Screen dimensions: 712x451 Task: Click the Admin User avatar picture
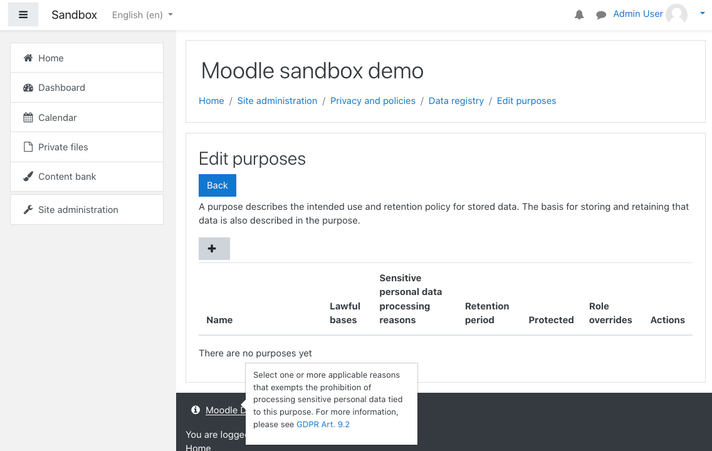[676, 14]
